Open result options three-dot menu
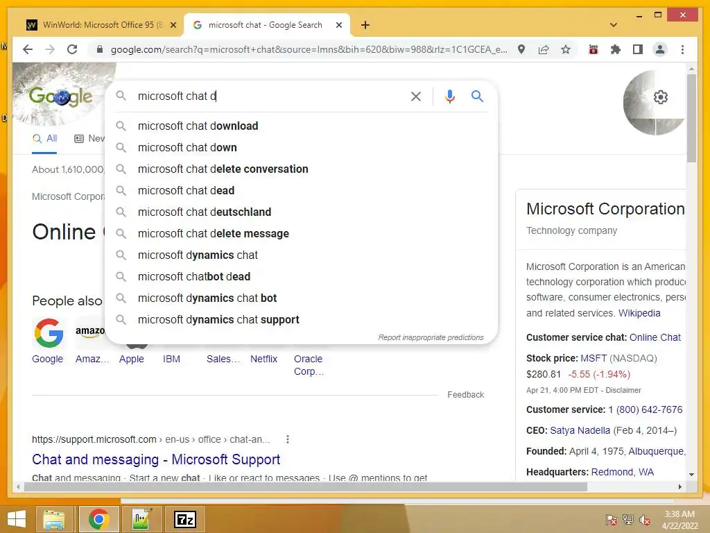Screen dimensions: 710x533 [288, 439]
